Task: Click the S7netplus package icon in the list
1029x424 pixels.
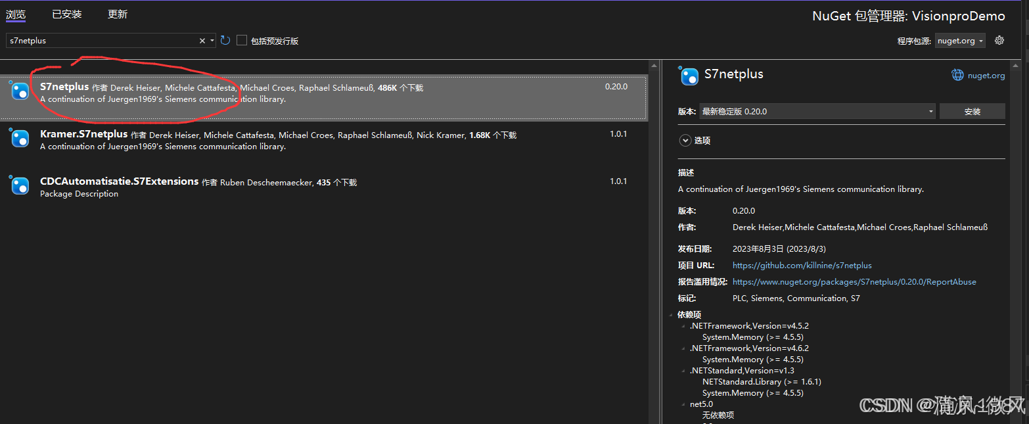Action: (20, 91)
